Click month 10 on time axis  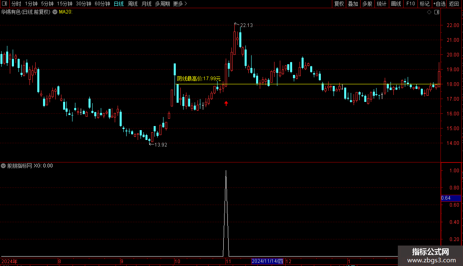tap(177, 261)
